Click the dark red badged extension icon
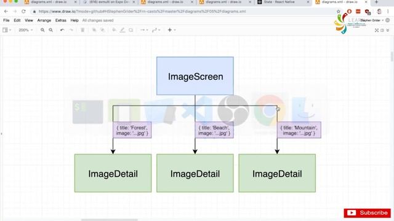This screenshot has height=221, width=394. tap(368, 12)
